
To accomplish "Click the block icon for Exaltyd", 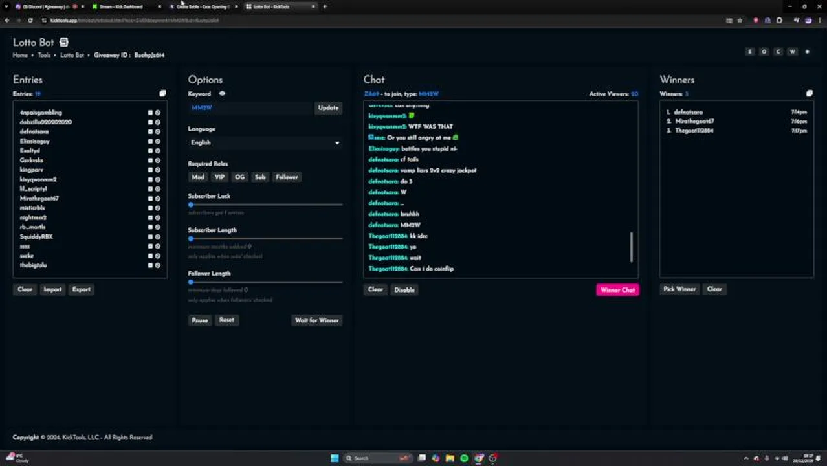I will (x=157, y=151).
